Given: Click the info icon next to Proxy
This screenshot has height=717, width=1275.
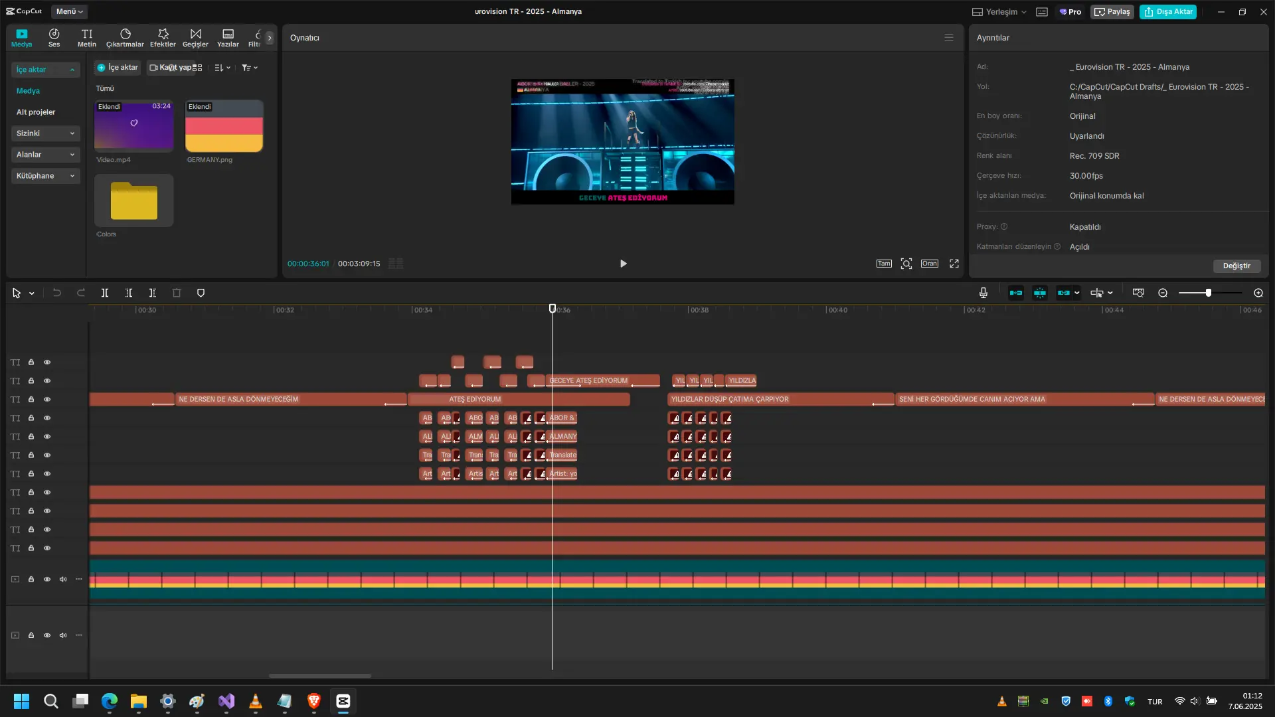Looking at the screenshot, I should coord(1004,226).
